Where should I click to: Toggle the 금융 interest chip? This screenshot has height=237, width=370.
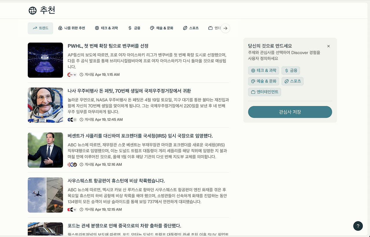(291, 70)
